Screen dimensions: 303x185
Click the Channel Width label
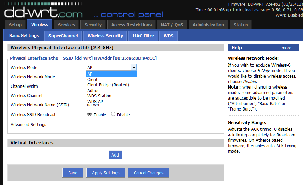pos(24,86)
